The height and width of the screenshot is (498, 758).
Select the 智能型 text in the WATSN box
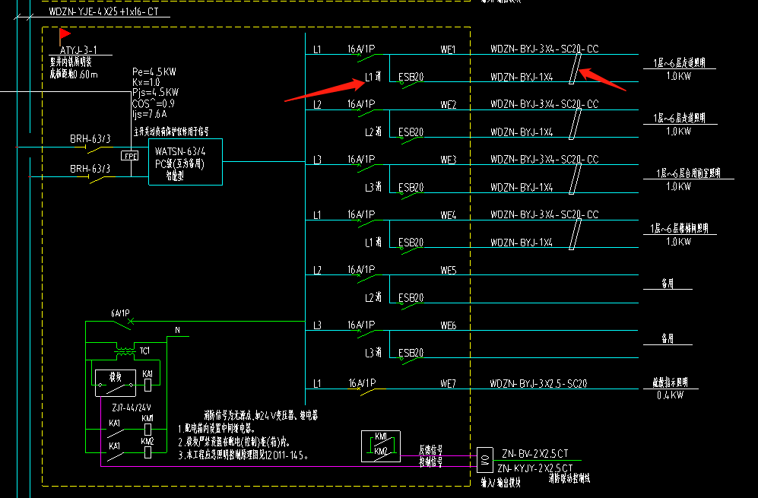point(175,176)
